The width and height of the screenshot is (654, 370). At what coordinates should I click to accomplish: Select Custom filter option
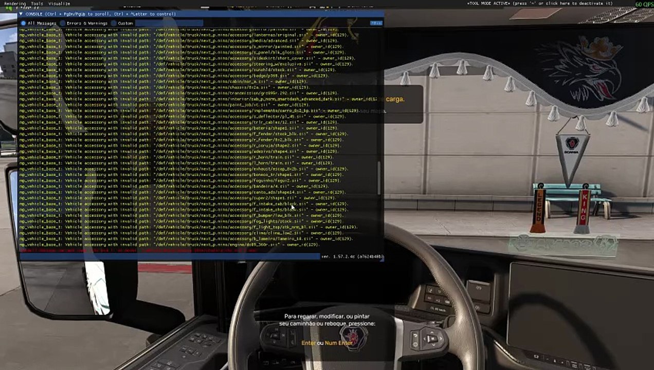coord(122,23)
